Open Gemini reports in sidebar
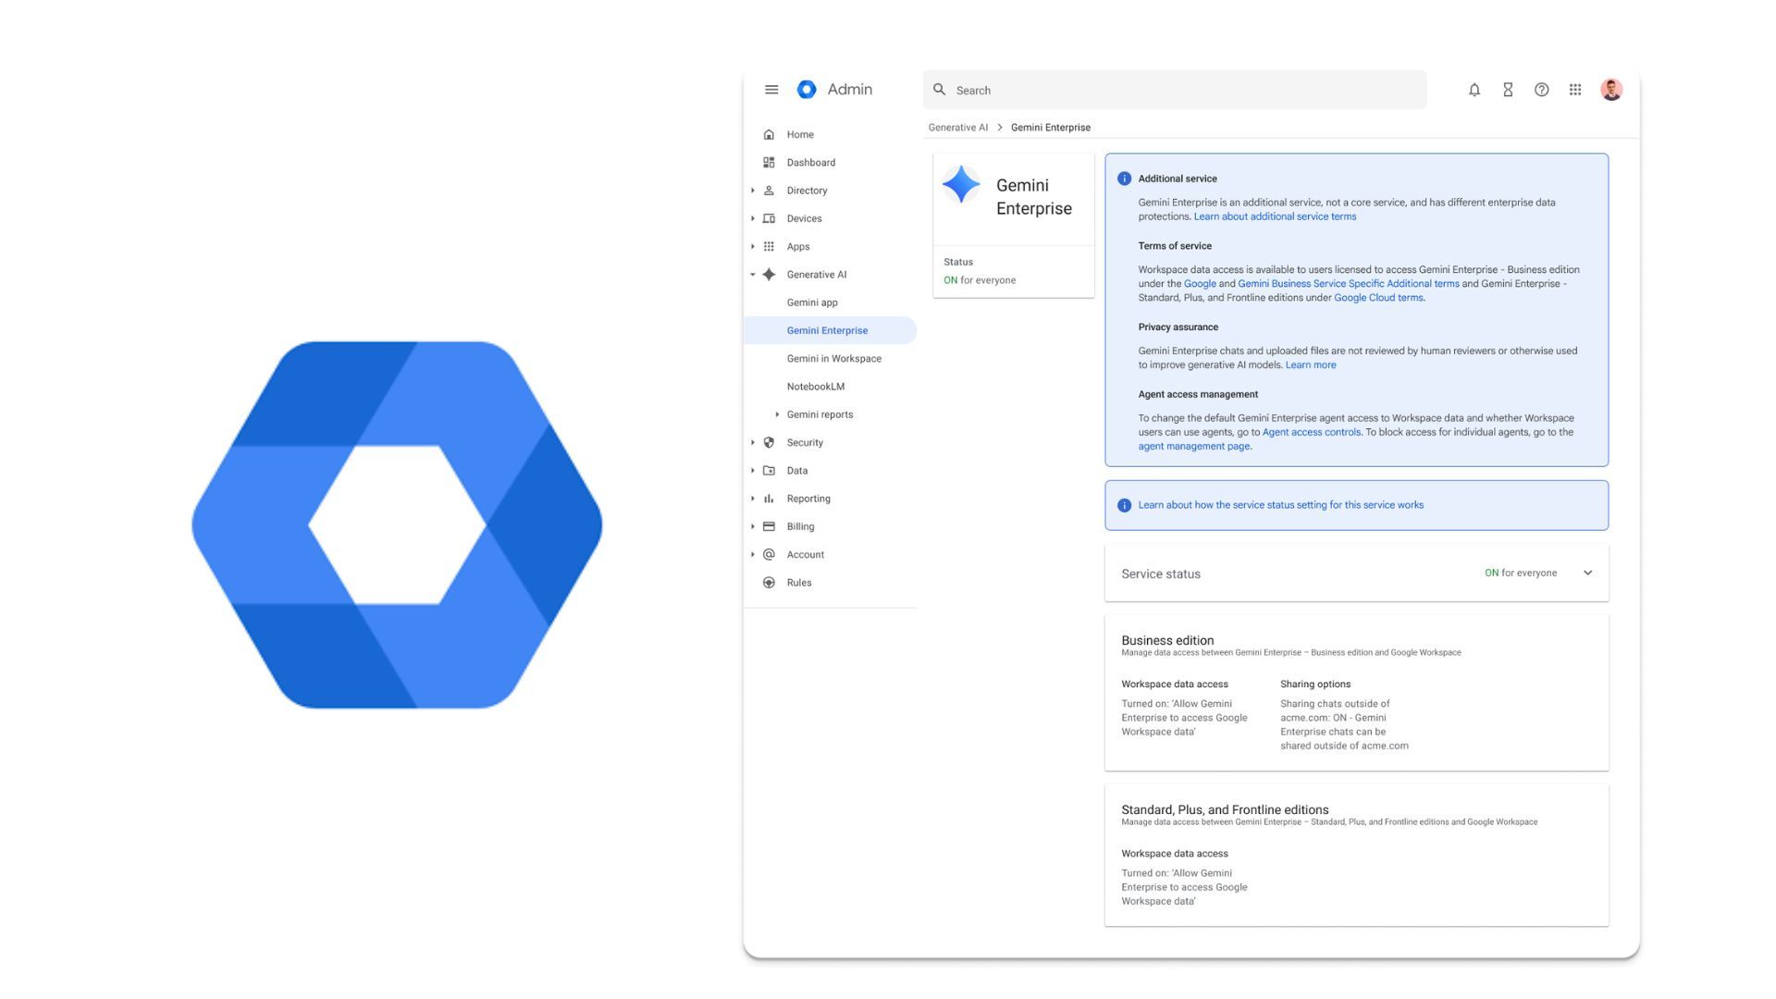This screenshot has width=1776, height=999. tap(820, 414)
